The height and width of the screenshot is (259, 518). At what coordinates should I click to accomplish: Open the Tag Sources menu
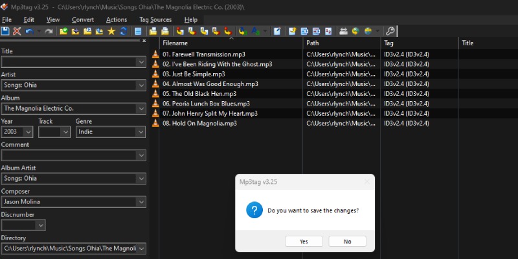[155, 20]
